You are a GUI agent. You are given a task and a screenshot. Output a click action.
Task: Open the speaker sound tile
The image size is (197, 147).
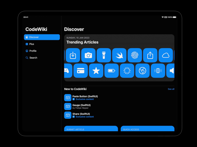tap(170, 71)
